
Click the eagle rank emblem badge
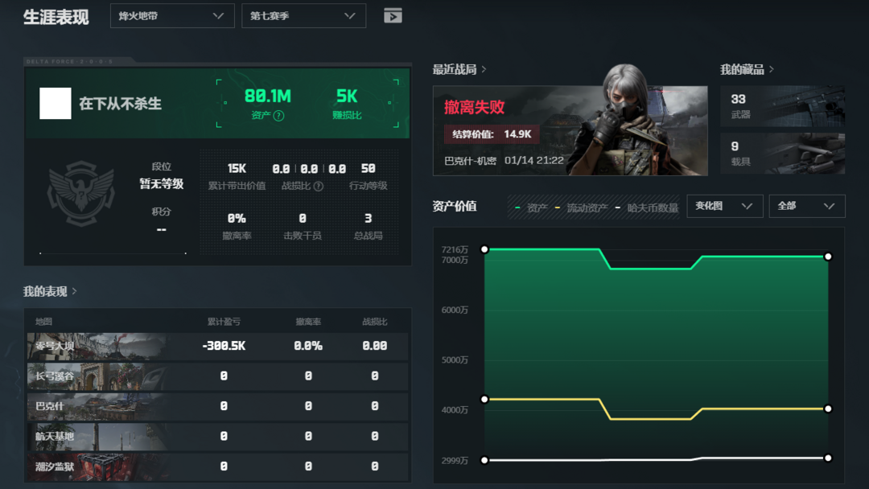tap(81, 195)
